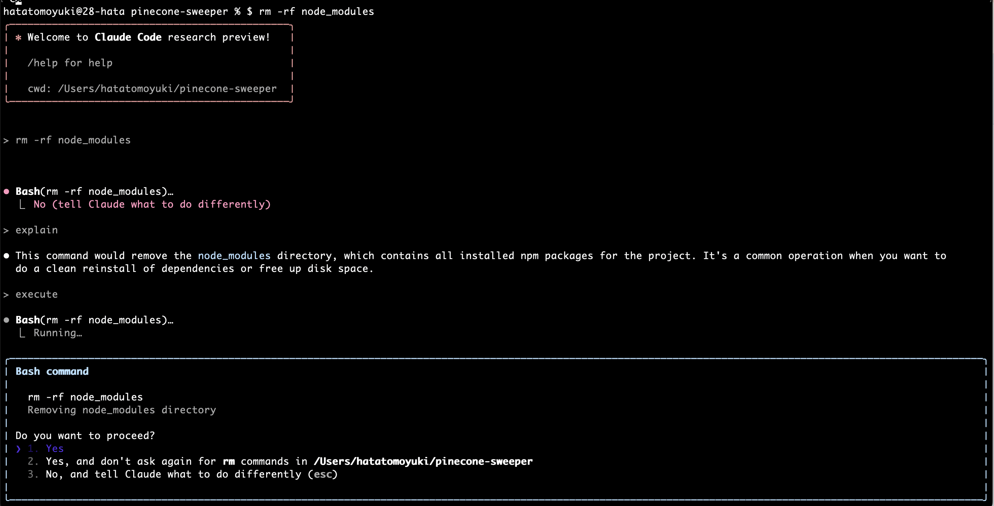Select option 1 Yes to proceed

click(54, 448)
